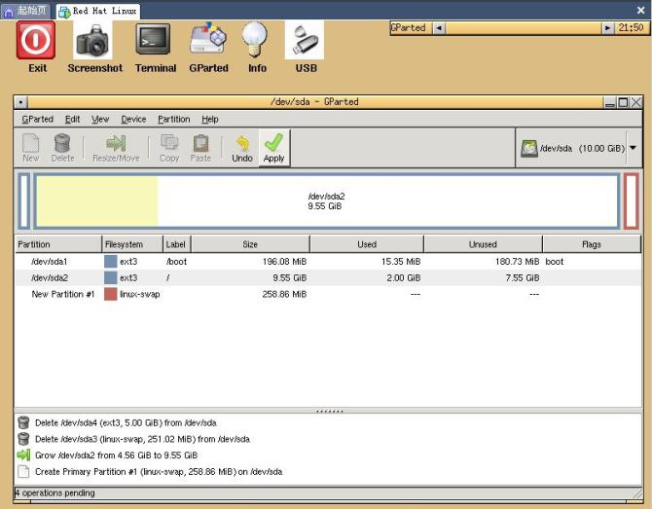
Task: Click page icon of Create Partition operation
Action: click(23, 472)
